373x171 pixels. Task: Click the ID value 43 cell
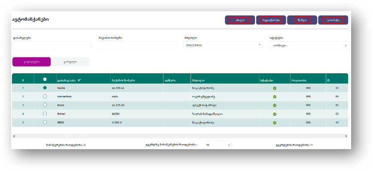coord(337,123)
